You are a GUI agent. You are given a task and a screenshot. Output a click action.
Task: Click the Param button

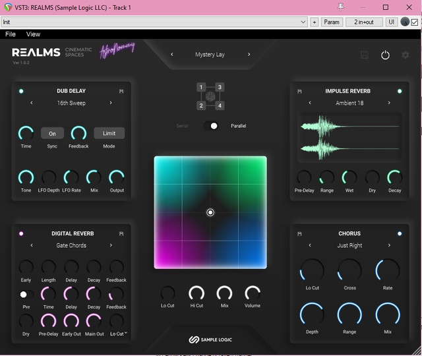(332, 22)
